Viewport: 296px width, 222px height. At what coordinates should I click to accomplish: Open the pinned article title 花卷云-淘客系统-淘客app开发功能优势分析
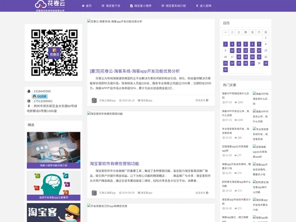pyautogui.click(x=135, y=71)
